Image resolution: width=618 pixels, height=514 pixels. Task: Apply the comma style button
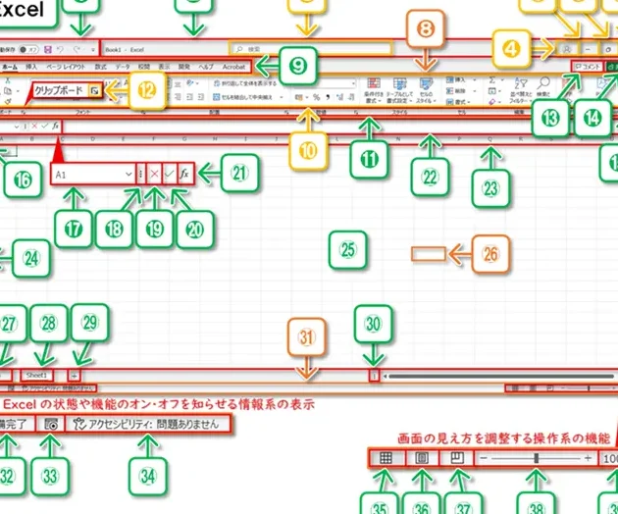point(327,97)
